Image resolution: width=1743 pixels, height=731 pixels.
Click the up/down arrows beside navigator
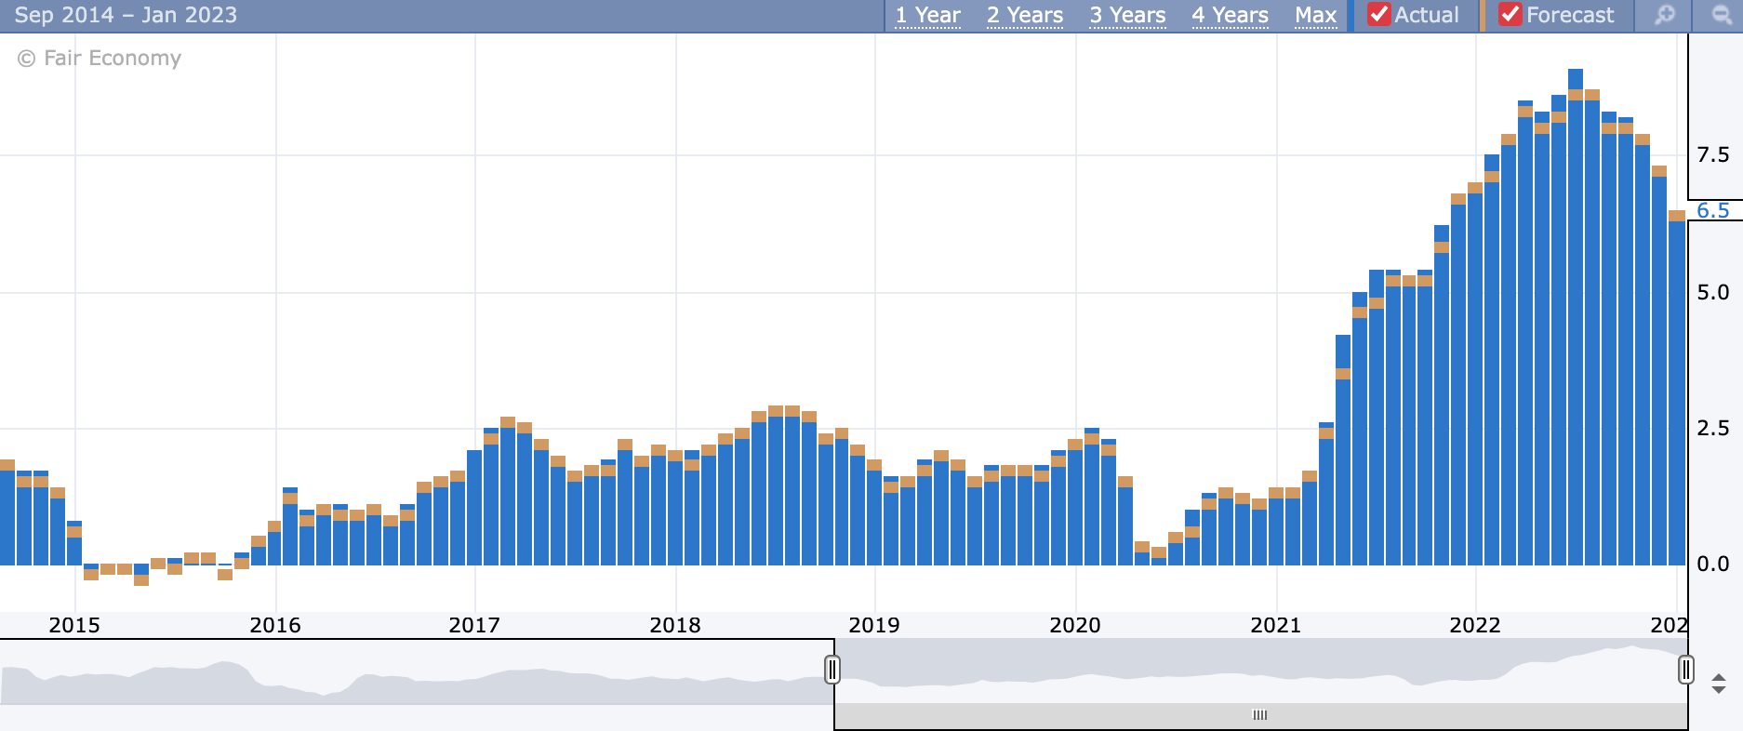pos(1719,684)
